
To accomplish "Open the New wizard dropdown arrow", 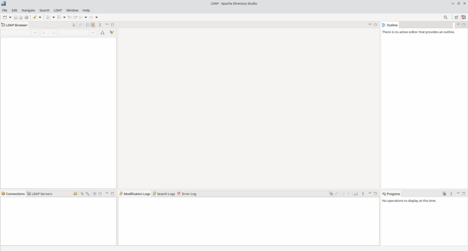I will point(10,17).
